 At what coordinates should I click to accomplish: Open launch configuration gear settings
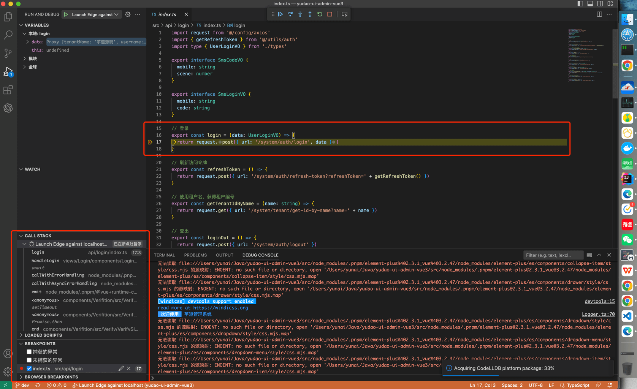pyautogui.click(x=128, y=14)
